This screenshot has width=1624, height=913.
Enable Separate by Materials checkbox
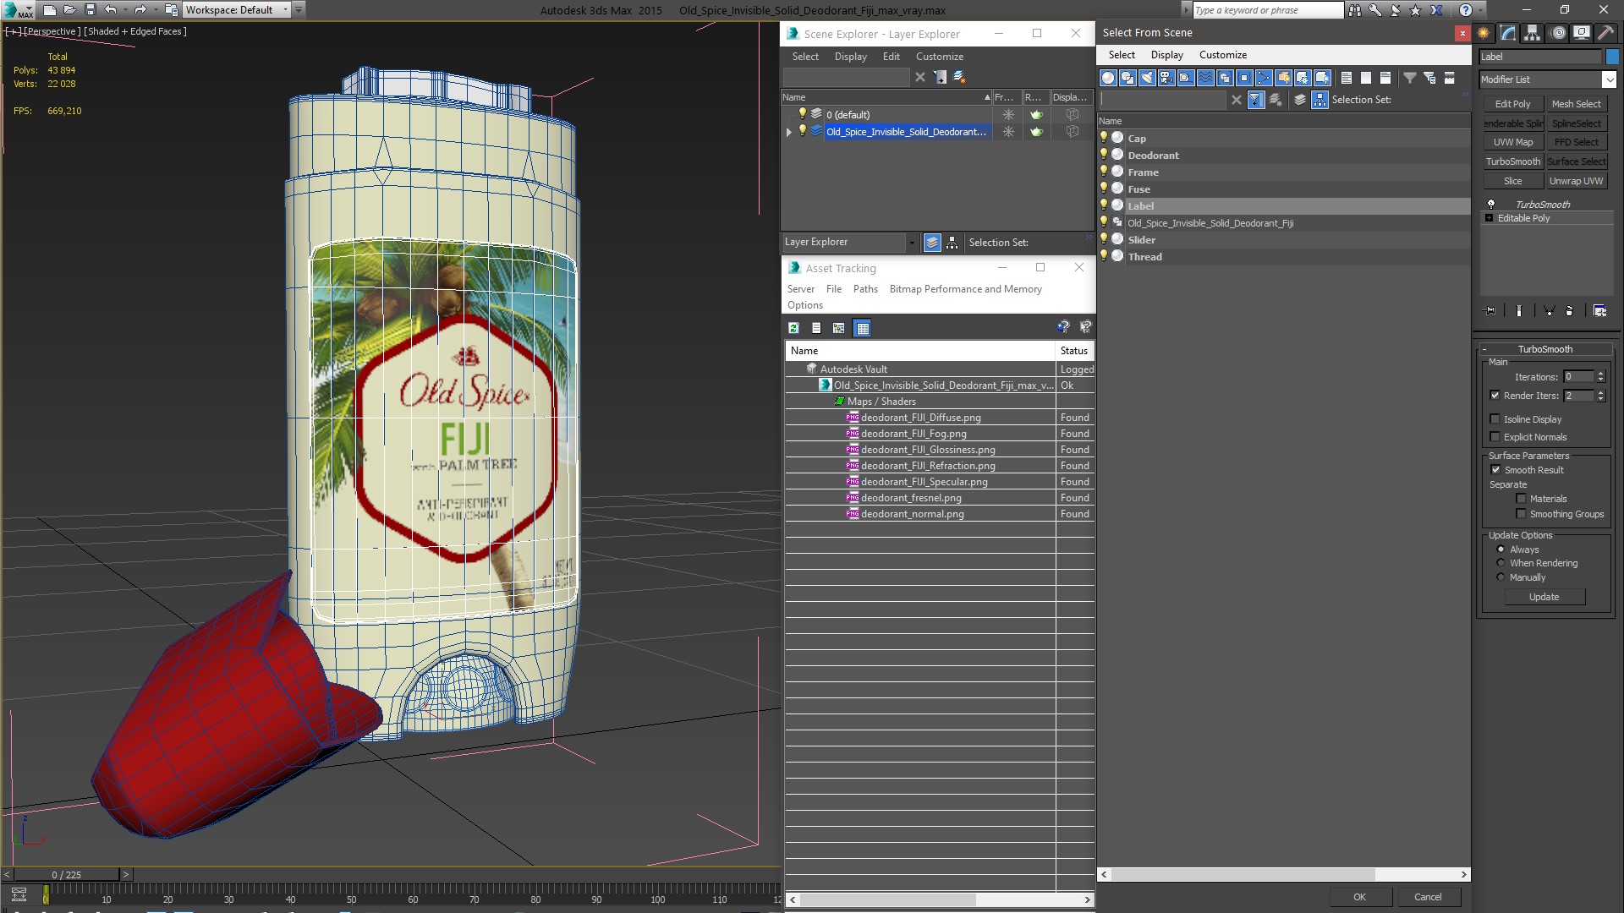[1521, 498]
